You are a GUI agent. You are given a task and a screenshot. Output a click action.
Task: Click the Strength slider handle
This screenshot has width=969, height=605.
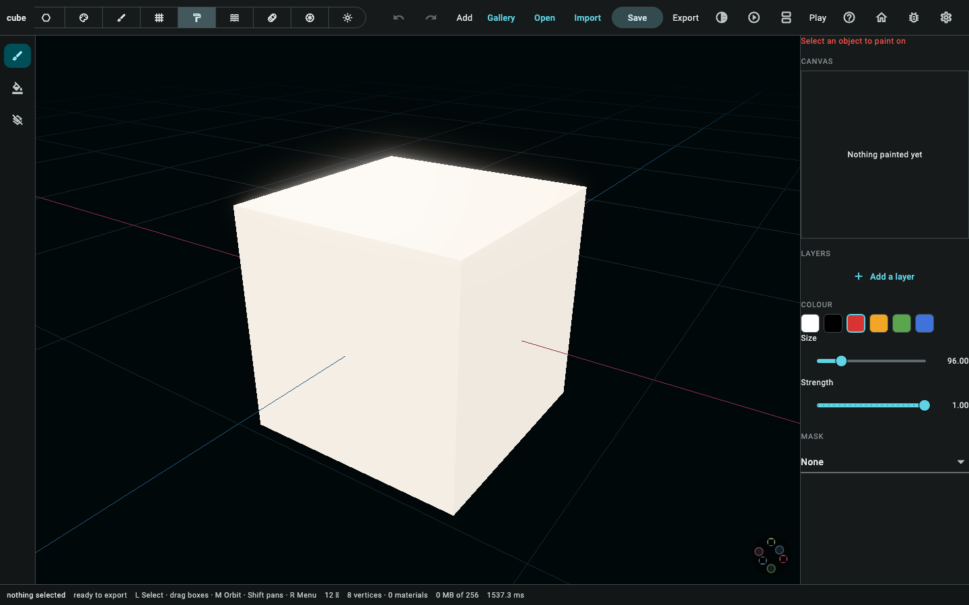point(925,405)
